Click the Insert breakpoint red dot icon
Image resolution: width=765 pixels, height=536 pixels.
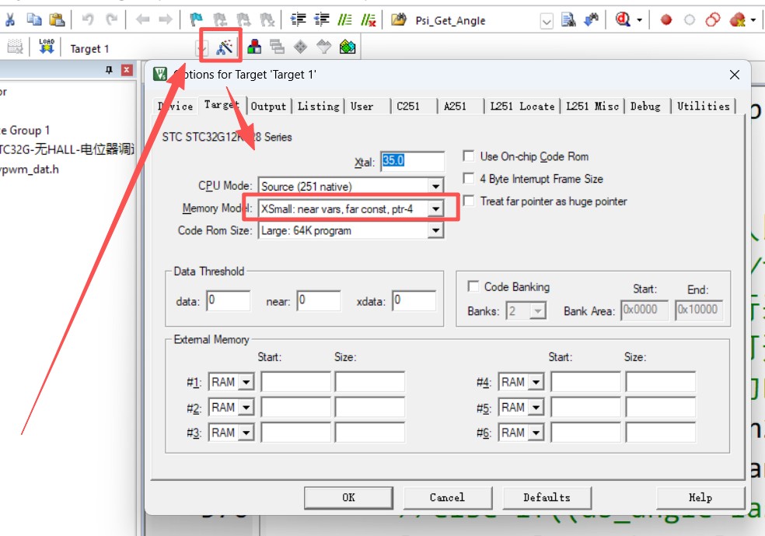click(665, 19)
